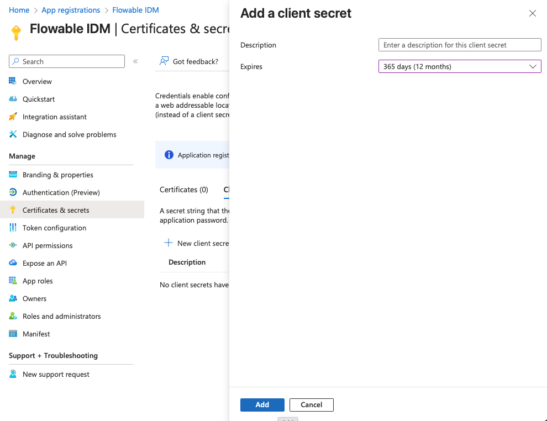The height and width of the screenshot is (421, 547).
Task: Open Branding & properties menu item
Action: tap(57, 175)
